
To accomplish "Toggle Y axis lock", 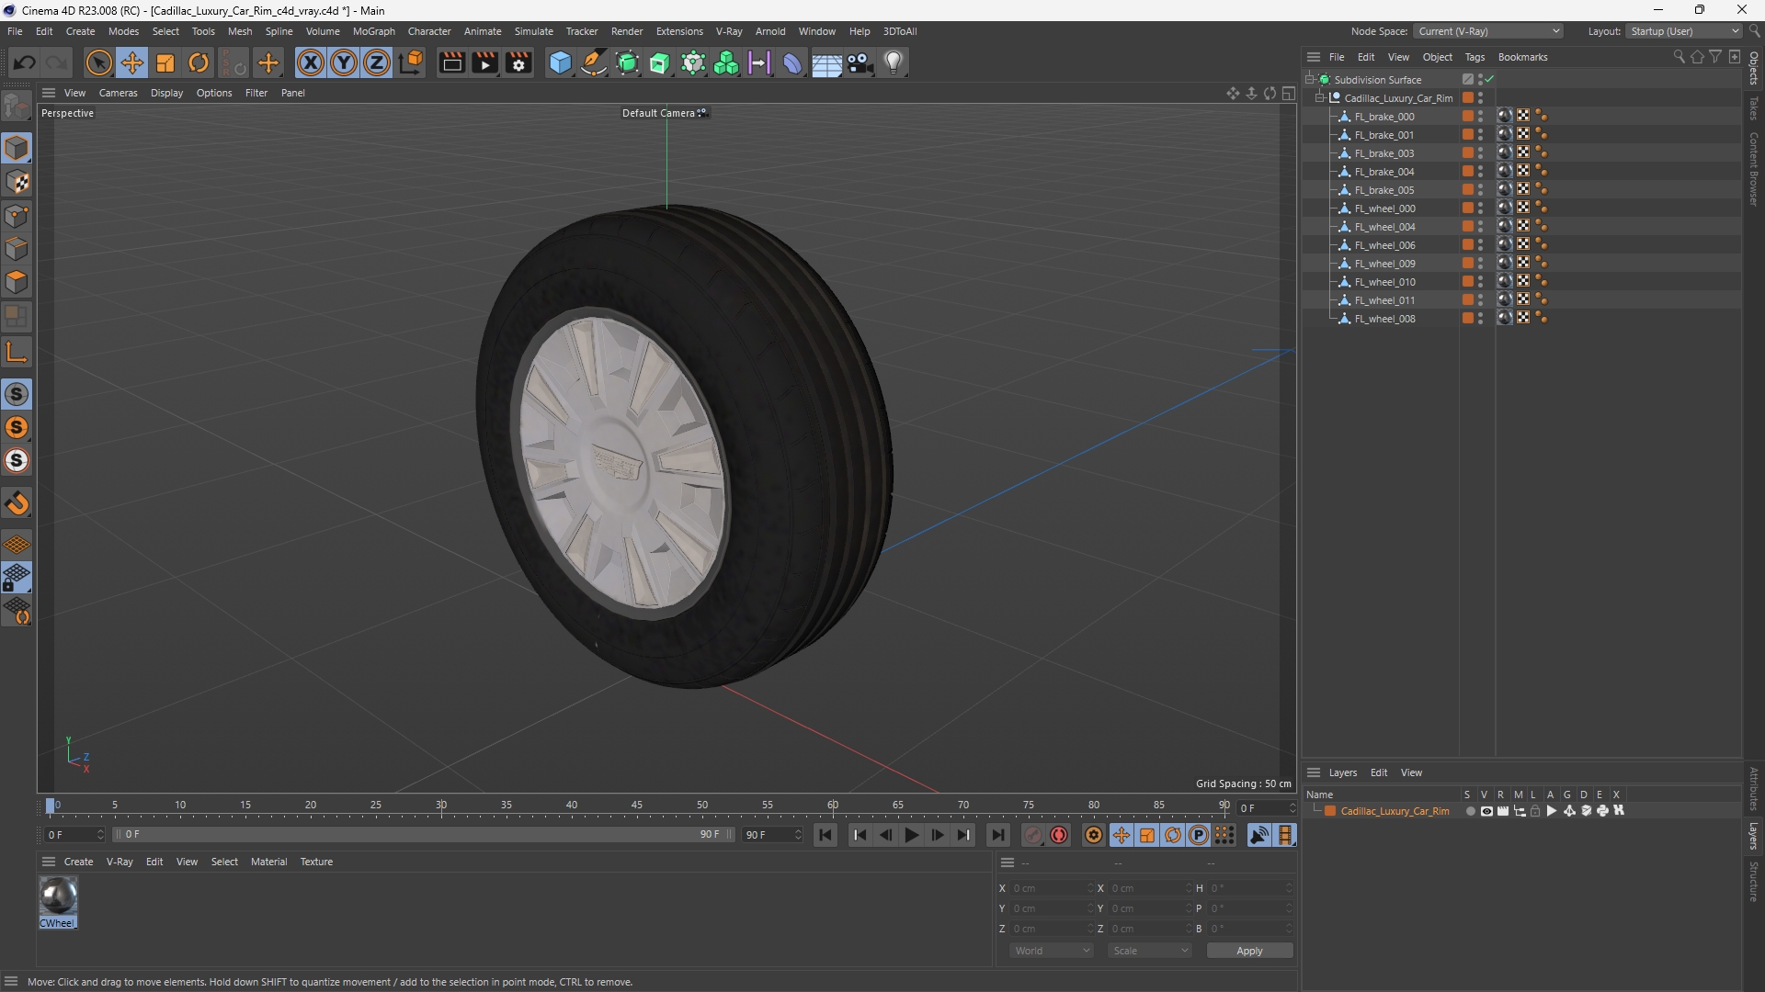I will tap(344, 62).
